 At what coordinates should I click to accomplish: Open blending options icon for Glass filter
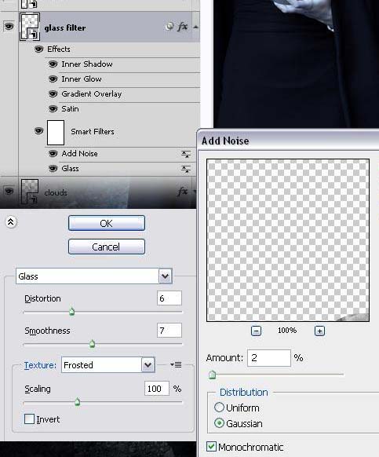[186, 169]
